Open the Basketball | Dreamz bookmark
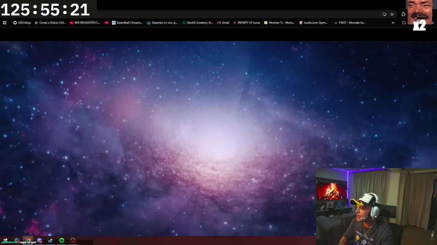 tap(127, 23)
